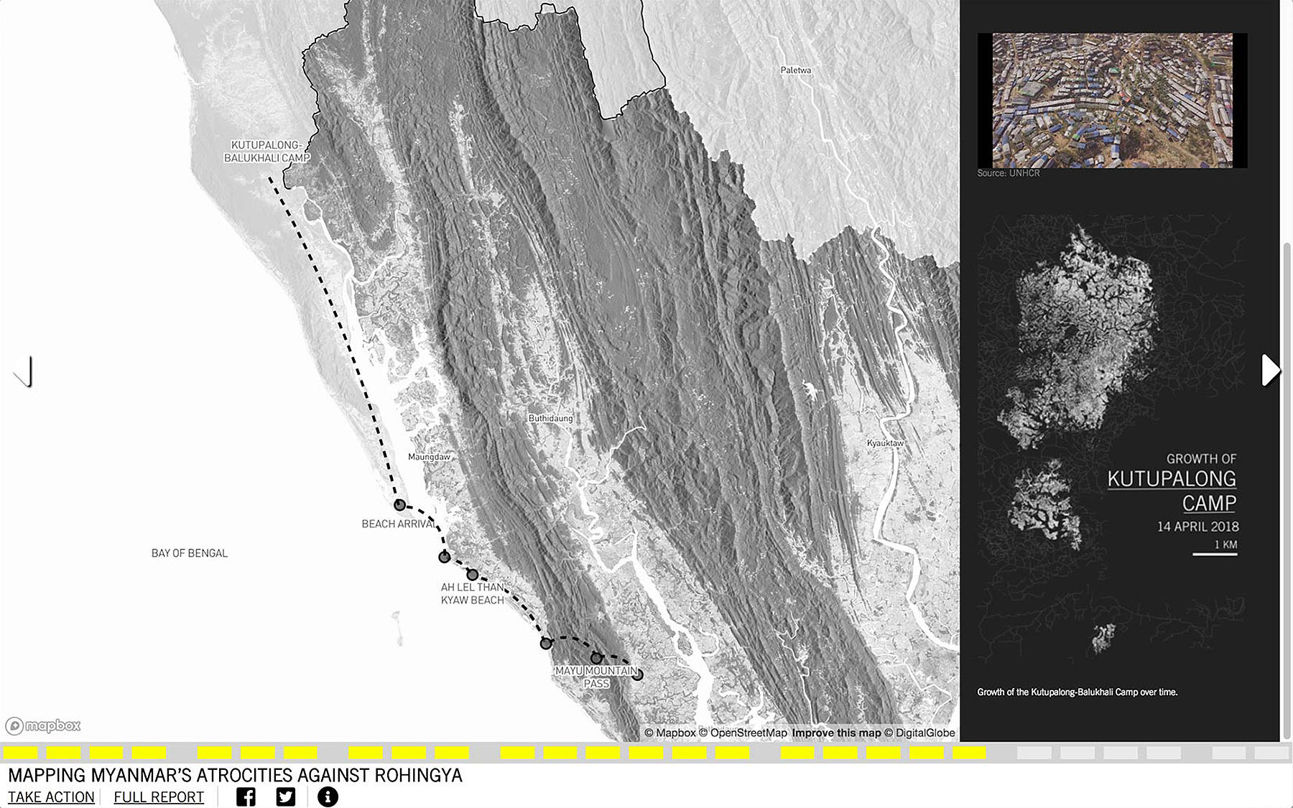1293x808 pixels.
Task: Click the Facebook share icon
Action: [246, 797]
